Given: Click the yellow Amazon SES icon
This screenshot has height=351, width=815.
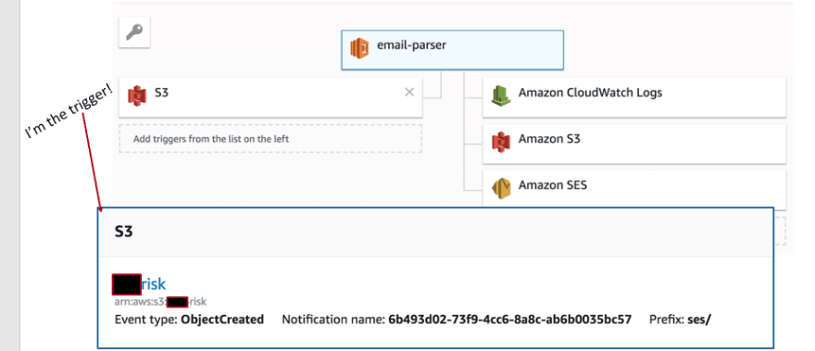Looking at the screenshot, I should [501, 188].
